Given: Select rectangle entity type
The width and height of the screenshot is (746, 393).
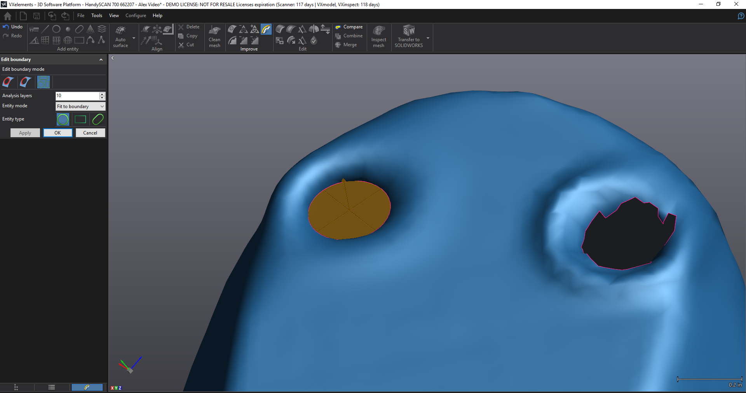Looking at the screenshot, I should click(80, 119).
